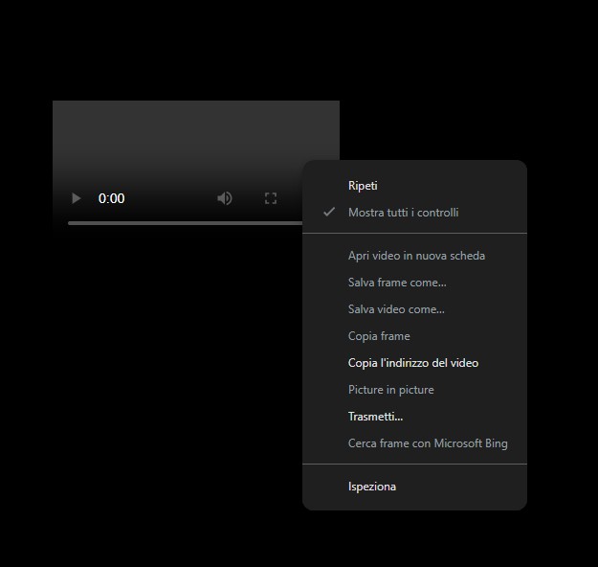Click Copia l'indirizzo del video
598x567 pixels.
[x=414, y=363]
